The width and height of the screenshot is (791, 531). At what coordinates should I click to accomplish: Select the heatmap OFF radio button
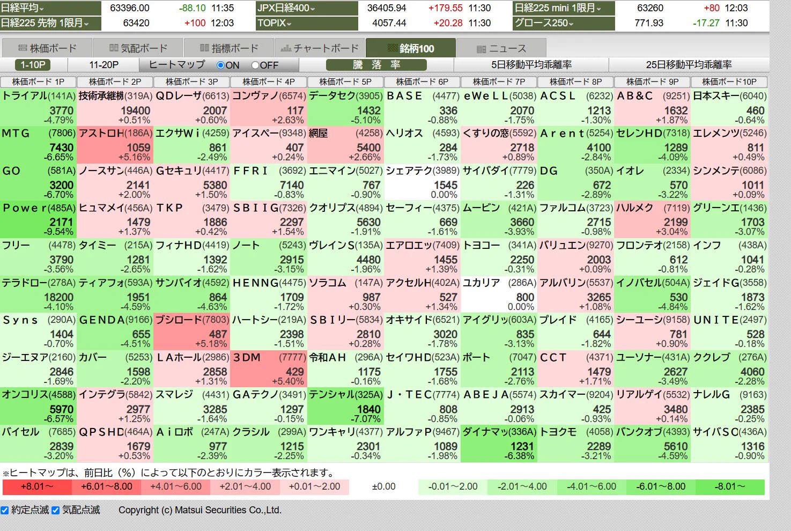click(x=255, y=65)
